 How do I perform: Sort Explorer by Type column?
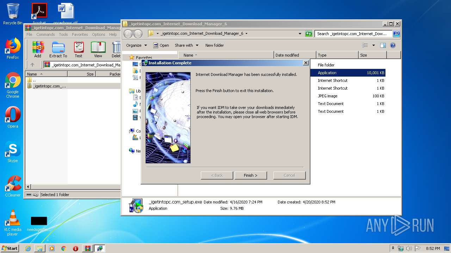[337, 55]
